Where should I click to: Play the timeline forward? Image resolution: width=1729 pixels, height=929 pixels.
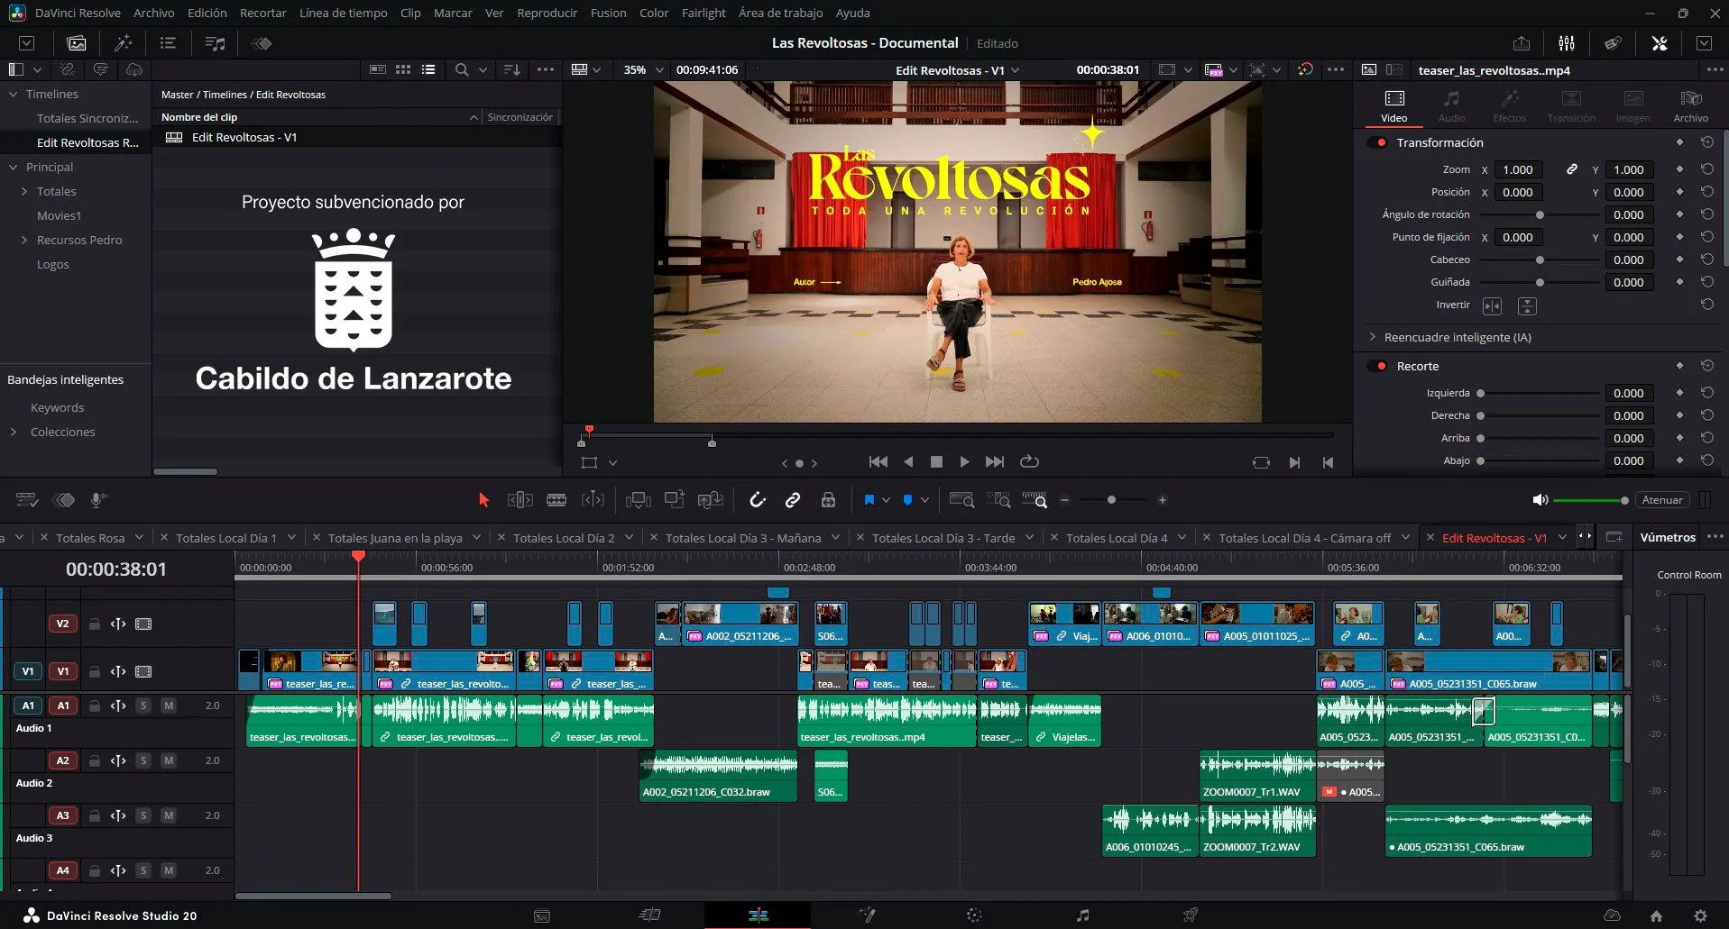964,461
